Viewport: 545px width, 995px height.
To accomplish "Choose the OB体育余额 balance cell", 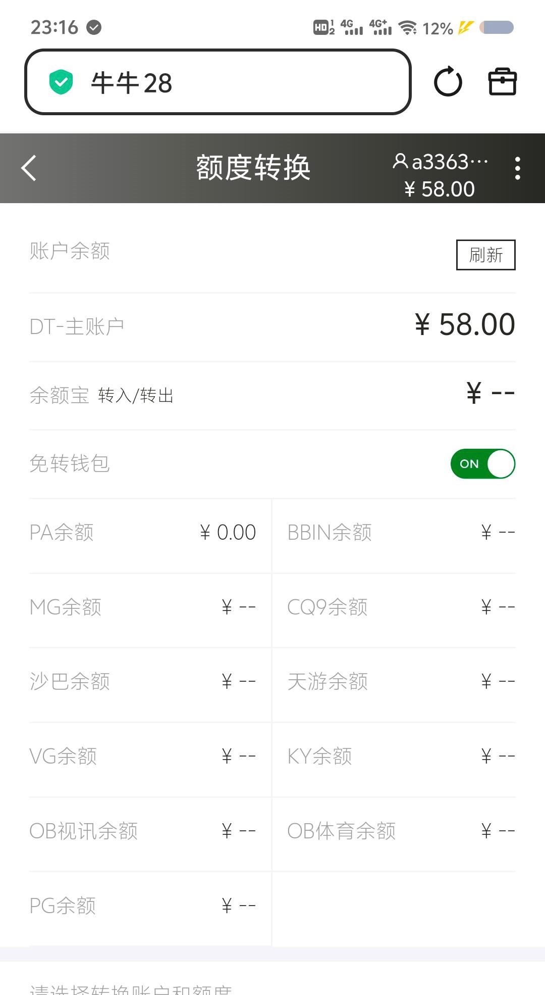I will pyautogui.click(x=401, y=831).
